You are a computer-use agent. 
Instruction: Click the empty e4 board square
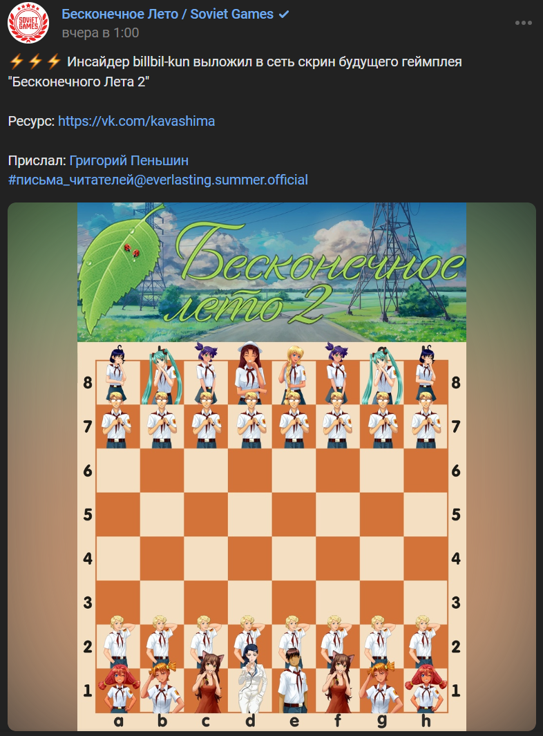pyautogui.click(x=294, y=558)
